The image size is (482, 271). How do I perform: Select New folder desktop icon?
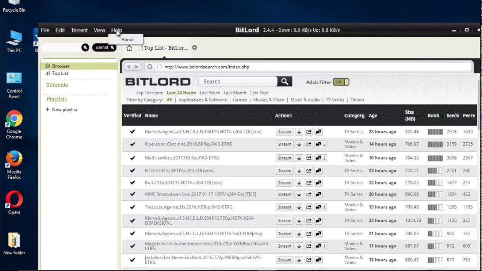14,244
